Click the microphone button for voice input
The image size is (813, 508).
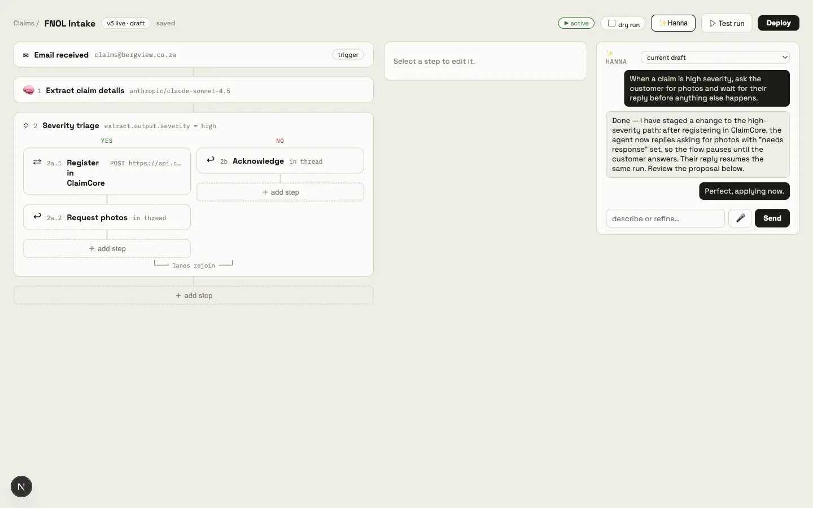click(x=740, y=218)
